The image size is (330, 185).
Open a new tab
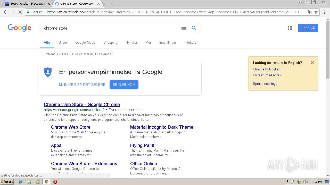(108, 4)
